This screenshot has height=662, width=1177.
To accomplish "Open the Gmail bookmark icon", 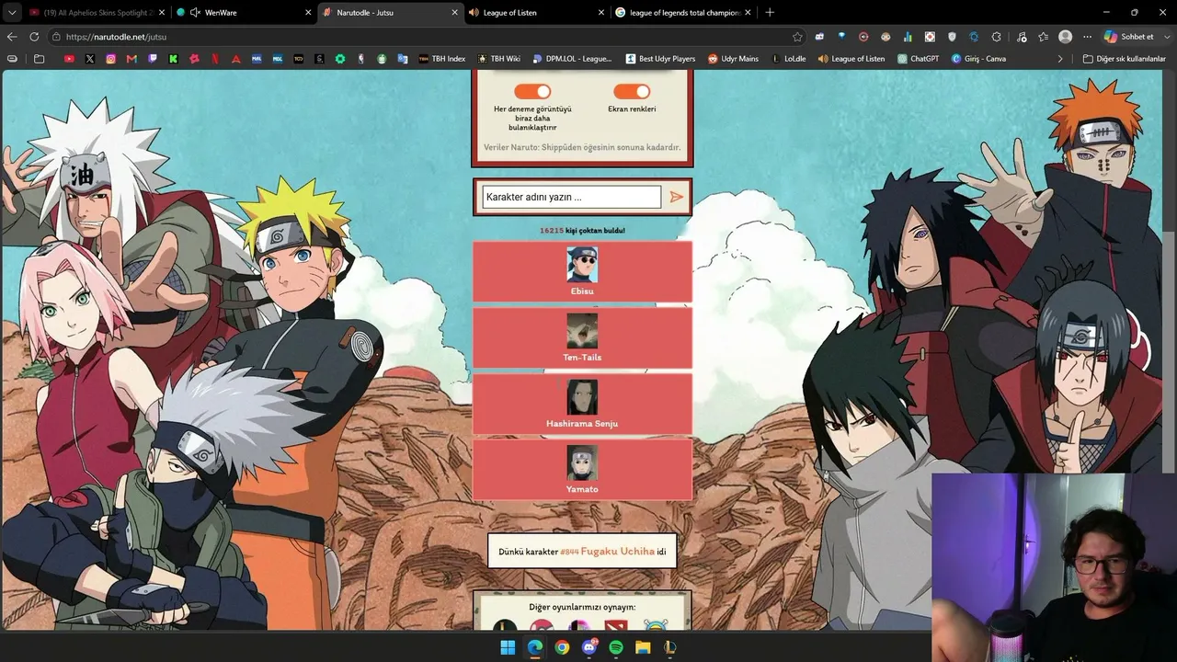I will coord(131,59).
